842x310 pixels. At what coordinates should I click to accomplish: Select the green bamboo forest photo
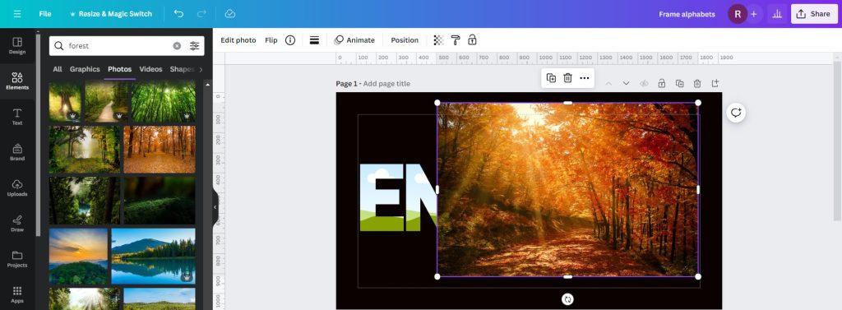pyautogui.click(x=164, y=101)
